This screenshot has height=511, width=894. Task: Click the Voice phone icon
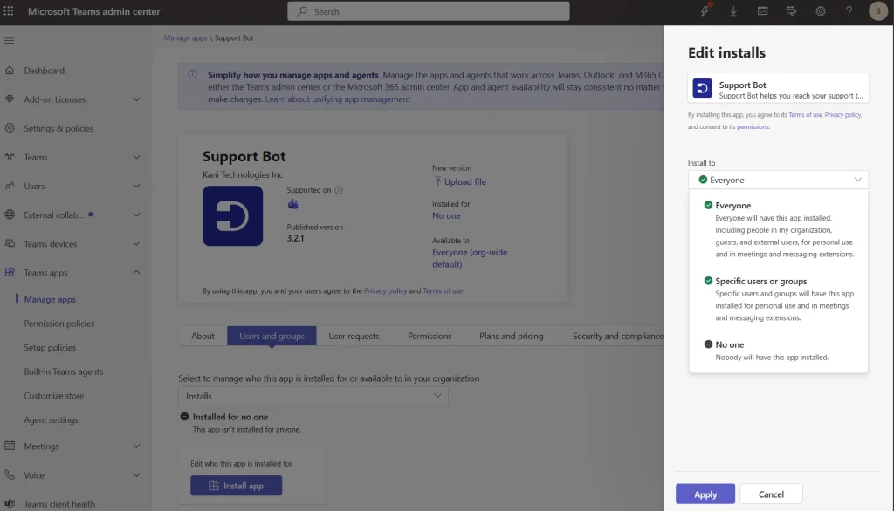pos(10,474)
